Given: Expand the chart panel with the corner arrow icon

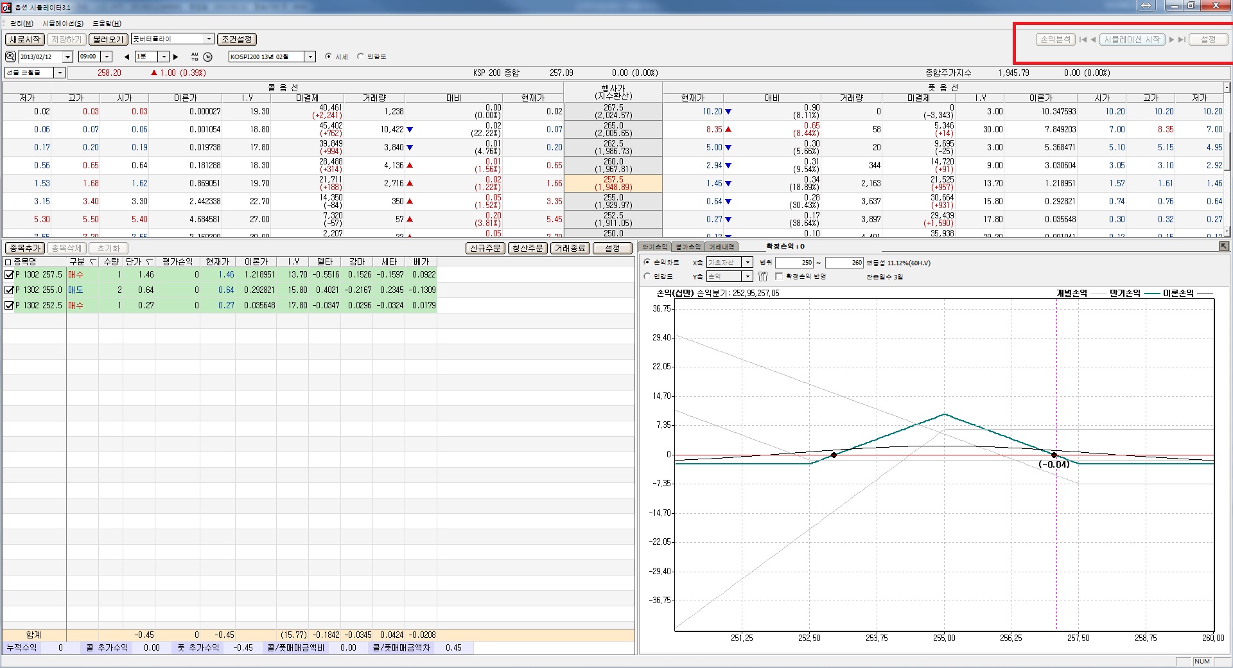Looking at the screenshot, I should coord(1224,247).
